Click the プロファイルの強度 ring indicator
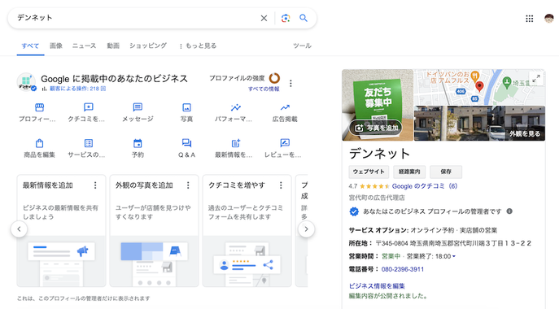The width and height of the screenshot is (559, 309). tap(274, 78)
